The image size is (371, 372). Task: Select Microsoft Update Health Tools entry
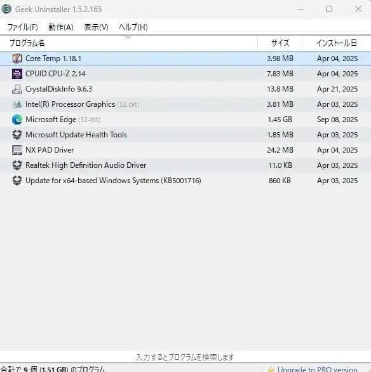tap(185, 135)
